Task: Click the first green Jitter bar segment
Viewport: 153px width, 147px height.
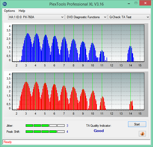Action: [x=29, y=125]
